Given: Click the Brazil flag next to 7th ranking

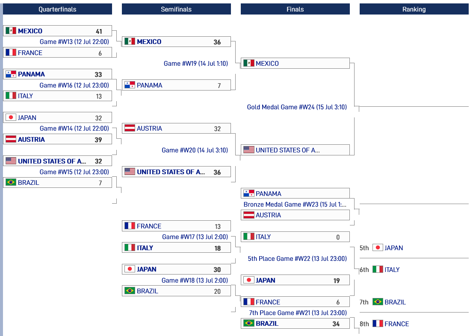Looking at the screenshot, I should pos(378,302).
